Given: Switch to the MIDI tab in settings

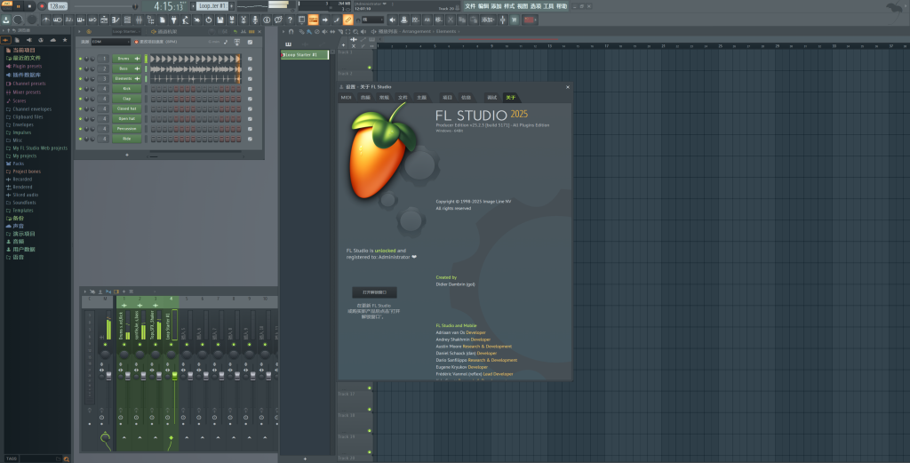Looking at the screenshot, I should [x=347, y=96].
